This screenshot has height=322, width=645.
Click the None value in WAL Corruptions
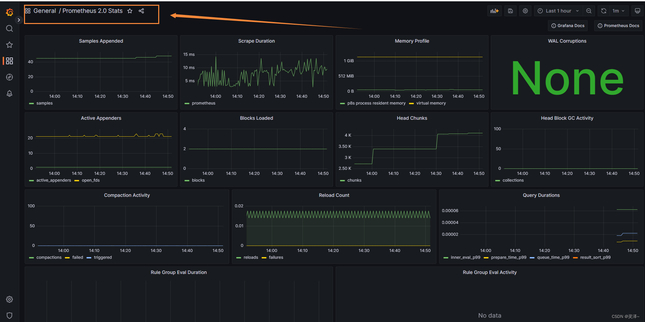tap(567, 79)
